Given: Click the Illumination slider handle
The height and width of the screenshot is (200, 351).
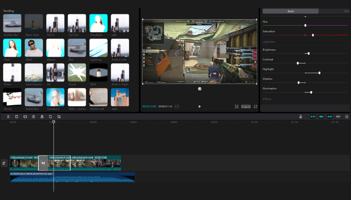Looking at the screenshot, I should tap(311, 92).
